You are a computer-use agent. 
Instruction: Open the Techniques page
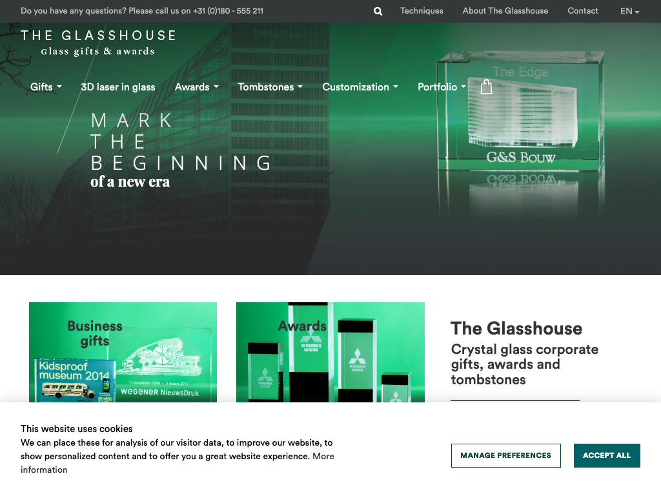pyautogui.click(x=422, y=11)
